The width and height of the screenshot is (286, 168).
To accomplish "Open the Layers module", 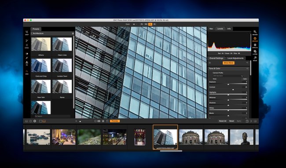I will point(255,52).
